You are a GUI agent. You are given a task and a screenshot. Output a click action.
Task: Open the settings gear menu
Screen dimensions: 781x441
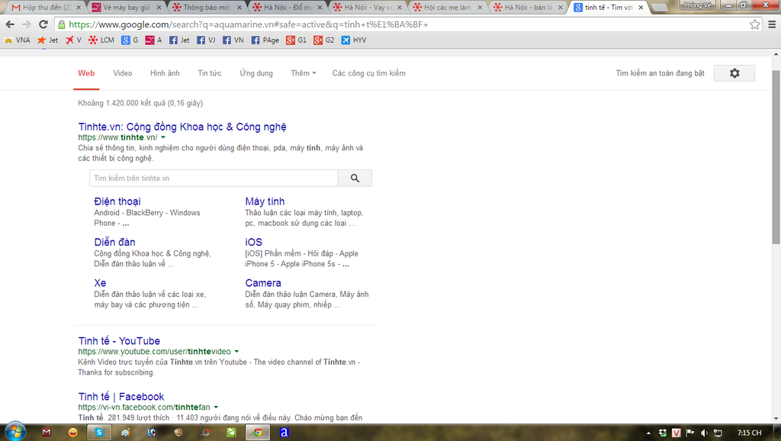point(734,73)
